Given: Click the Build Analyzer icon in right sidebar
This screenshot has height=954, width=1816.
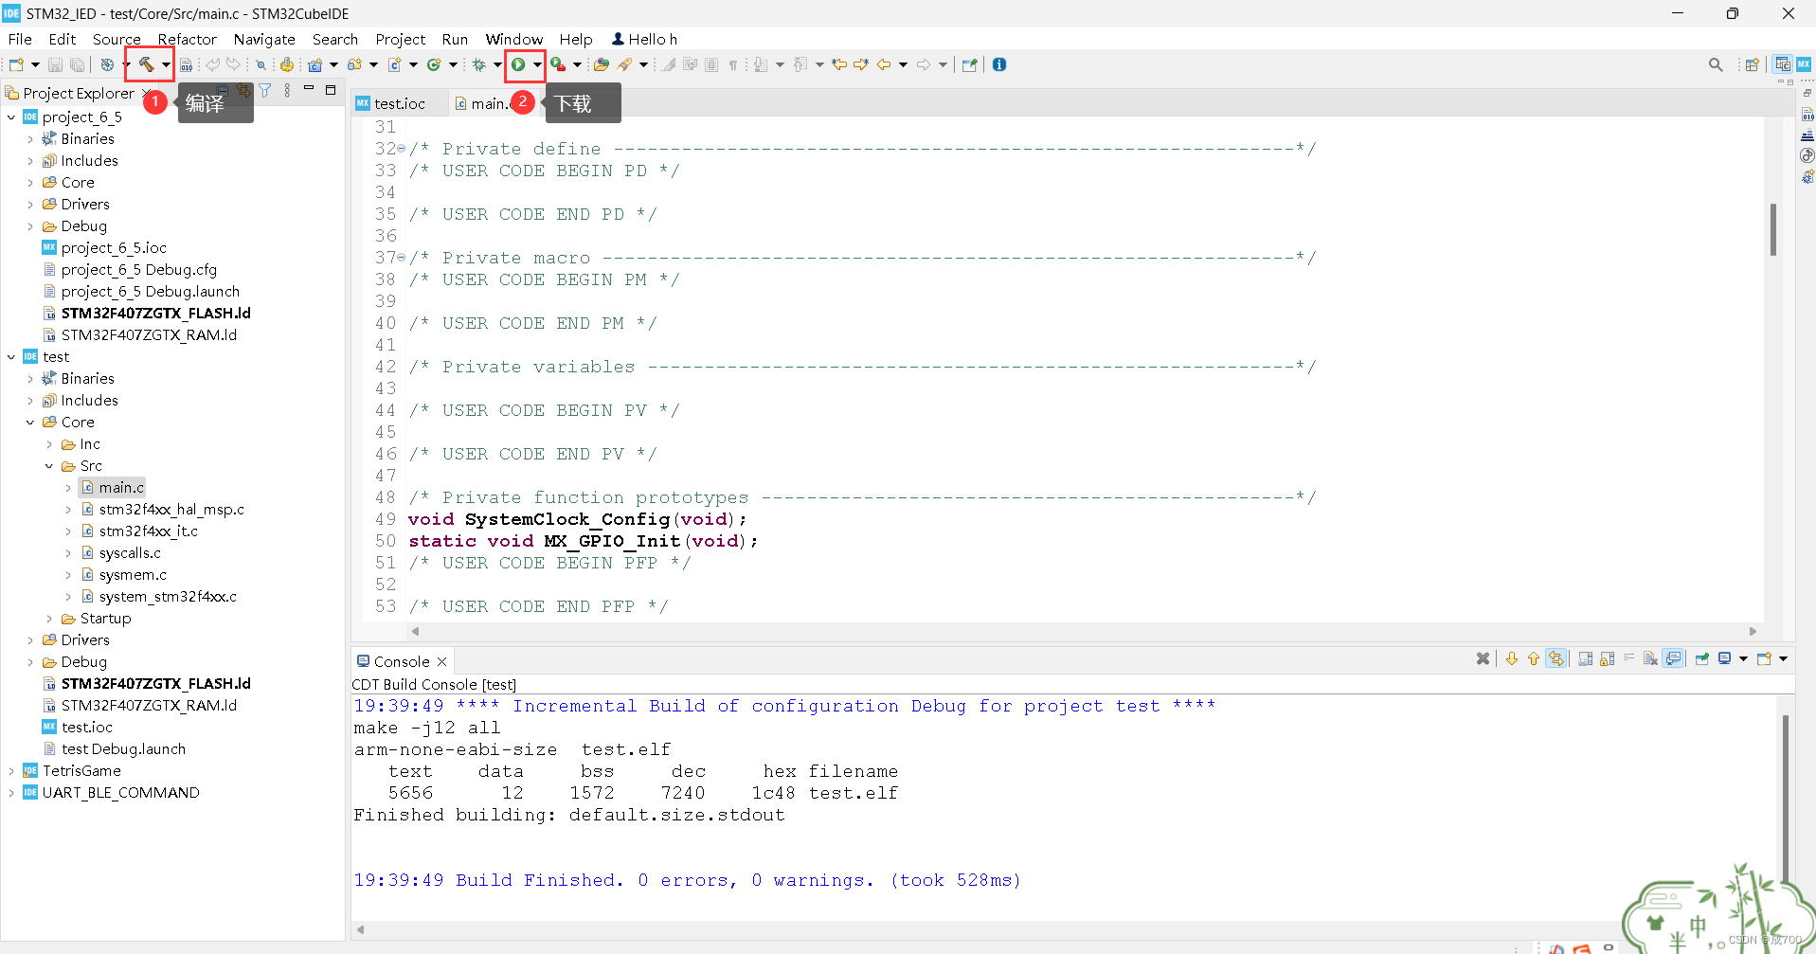Looking at the screenshot, I should click(x=1807, y=135).
